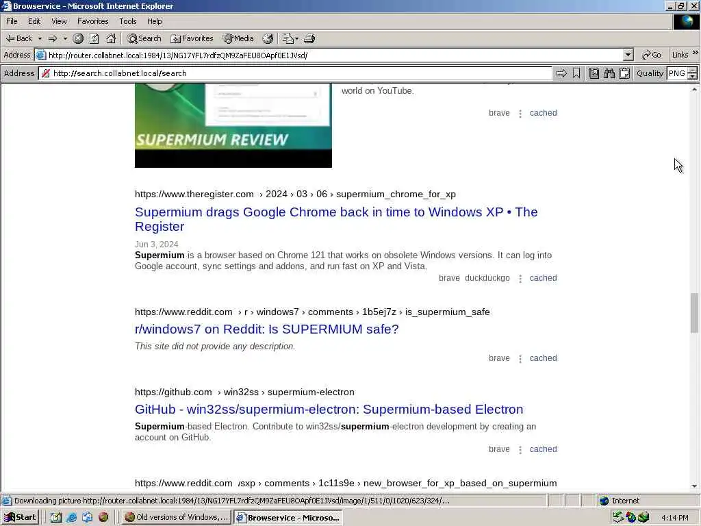The image size is (701, 526).
Task: Open the IE address bar history dropdown
Action: click(628, 55)
